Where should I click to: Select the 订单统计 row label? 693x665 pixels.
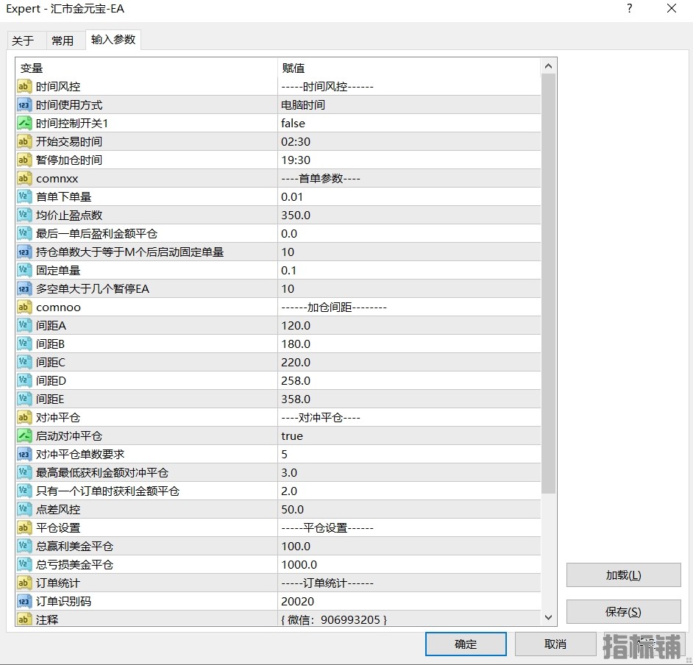point(58,583)
